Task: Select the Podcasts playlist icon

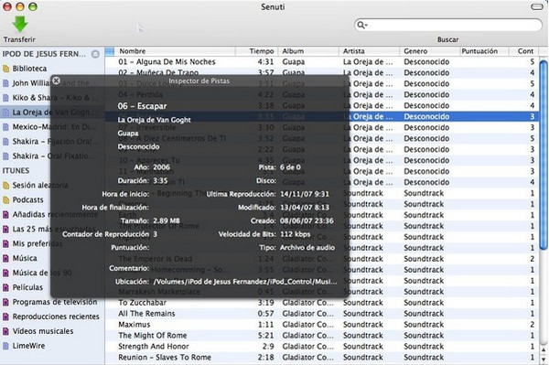Action: point(5,200)
